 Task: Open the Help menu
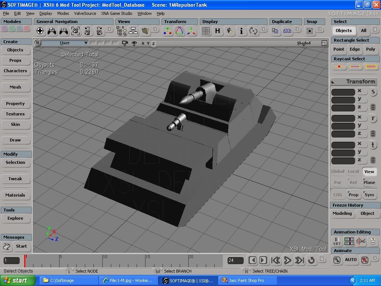(161, 13)
